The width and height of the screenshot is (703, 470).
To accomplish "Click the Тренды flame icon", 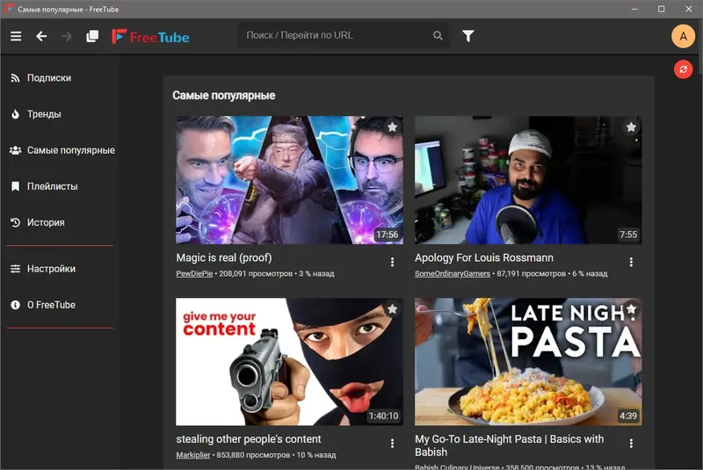I will pos(15,114).
